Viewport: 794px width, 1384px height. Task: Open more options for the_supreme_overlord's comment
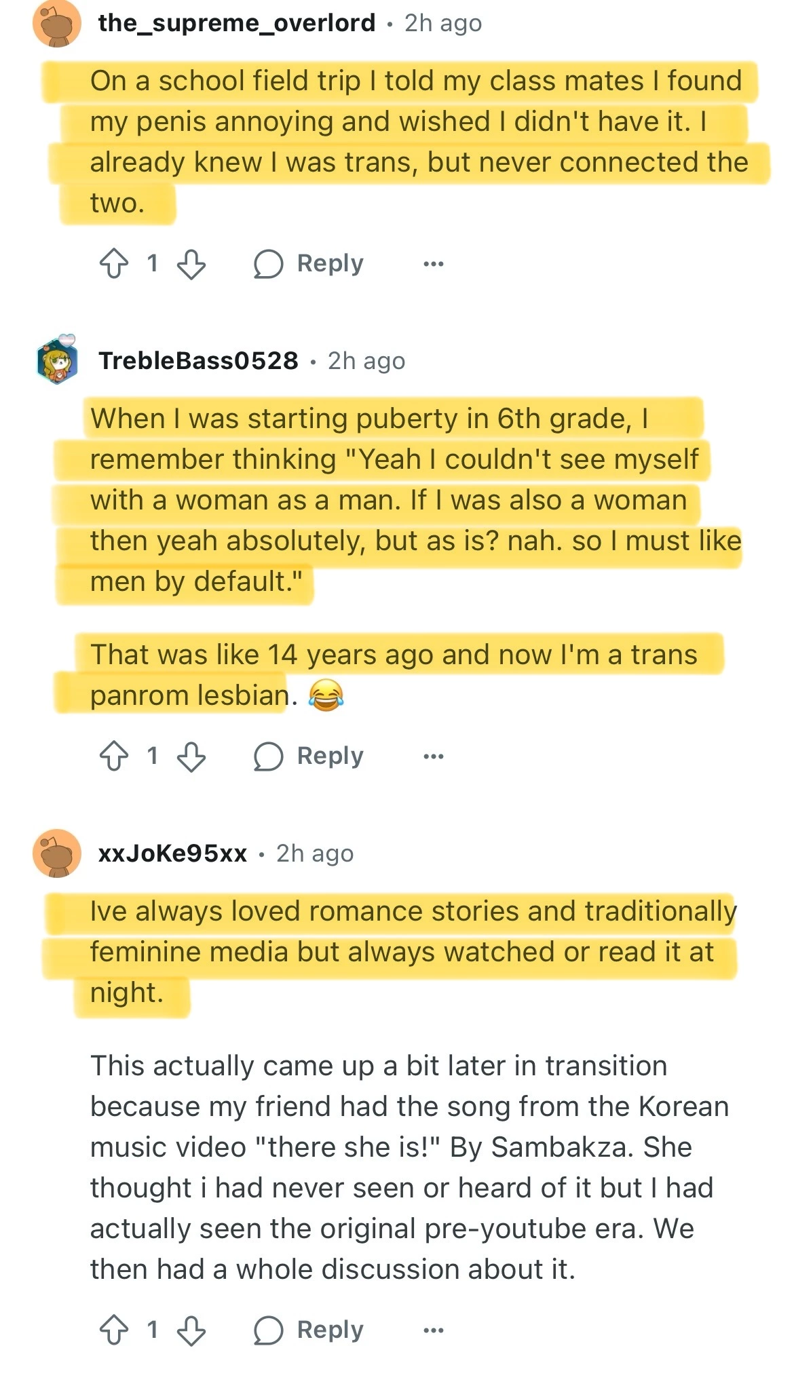[433, 264]
